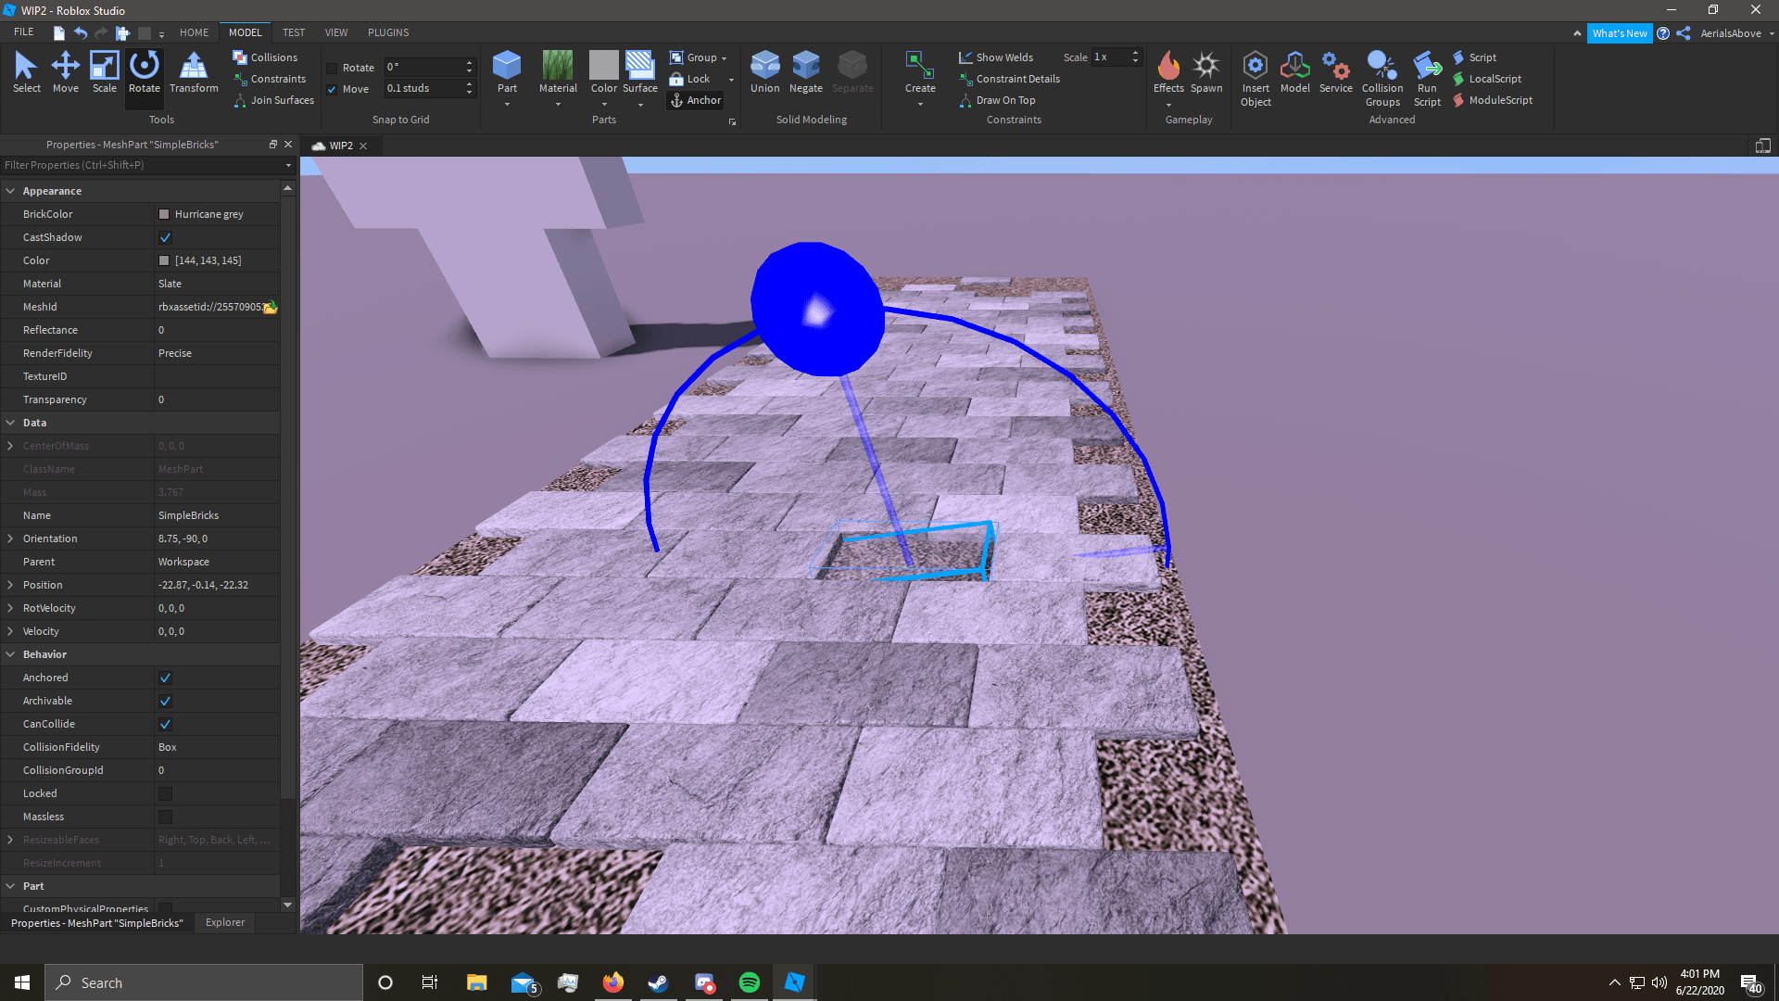Click the What's New button
This screenshot has height=1001, width=1779.
[x=1620, y=33]
